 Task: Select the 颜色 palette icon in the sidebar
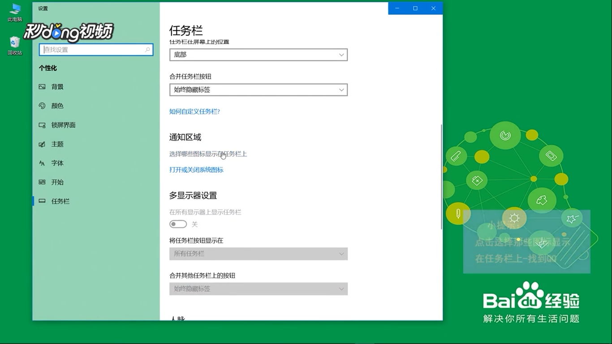coord(41,106)
